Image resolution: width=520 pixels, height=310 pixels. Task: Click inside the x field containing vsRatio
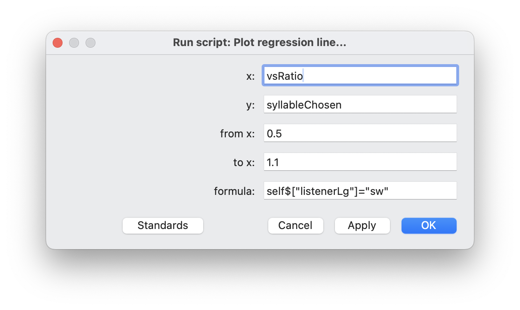pyautogui.click(x=360, y=75)
